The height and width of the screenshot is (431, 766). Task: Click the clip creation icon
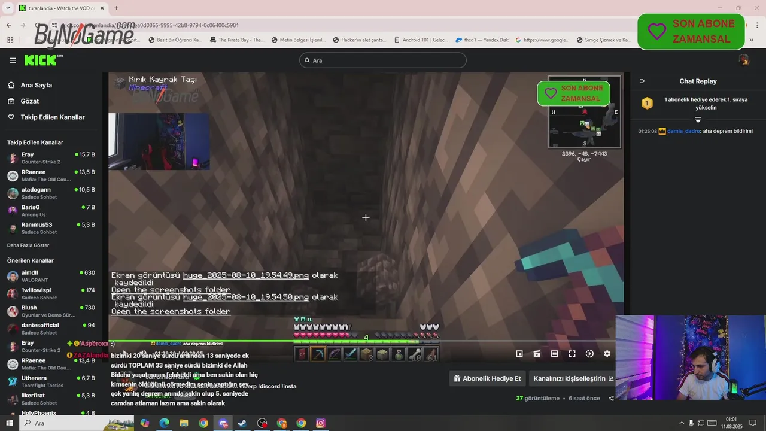(537, 354)
